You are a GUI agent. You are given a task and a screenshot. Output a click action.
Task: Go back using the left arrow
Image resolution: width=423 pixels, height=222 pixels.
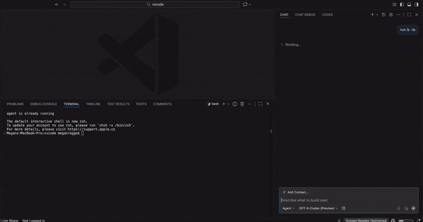point(57,4)
